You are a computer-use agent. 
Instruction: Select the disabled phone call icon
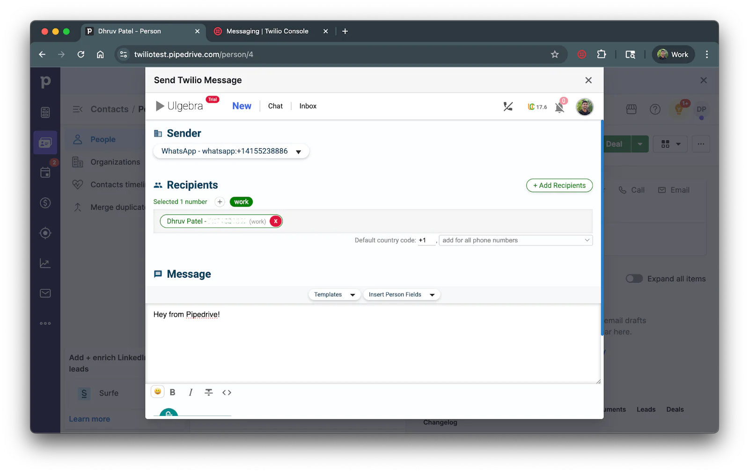pyautogui.click(x=507, y=107)
